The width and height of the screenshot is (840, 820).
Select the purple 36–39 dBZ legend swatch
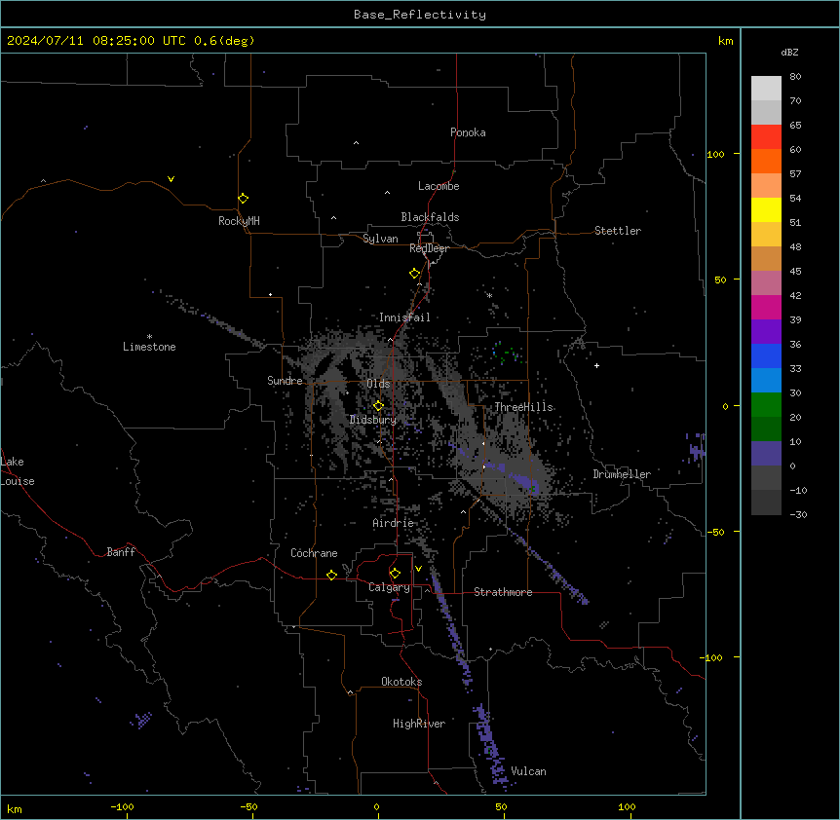(766, 331)
